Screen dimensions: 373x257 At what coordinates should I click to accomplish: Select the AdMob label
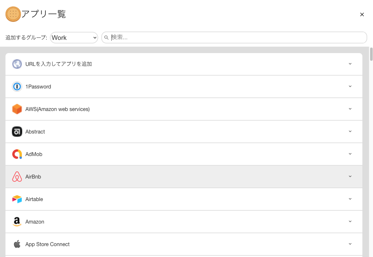tap(34, 154)
